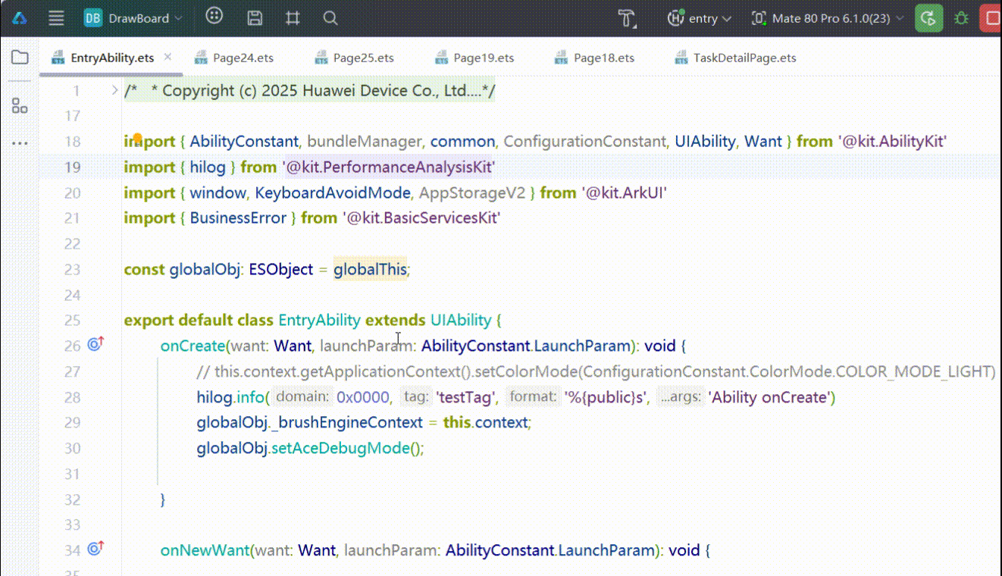Click ConfigurationConstant import on line 18
Screen dimensions: 1002x576
584,141
